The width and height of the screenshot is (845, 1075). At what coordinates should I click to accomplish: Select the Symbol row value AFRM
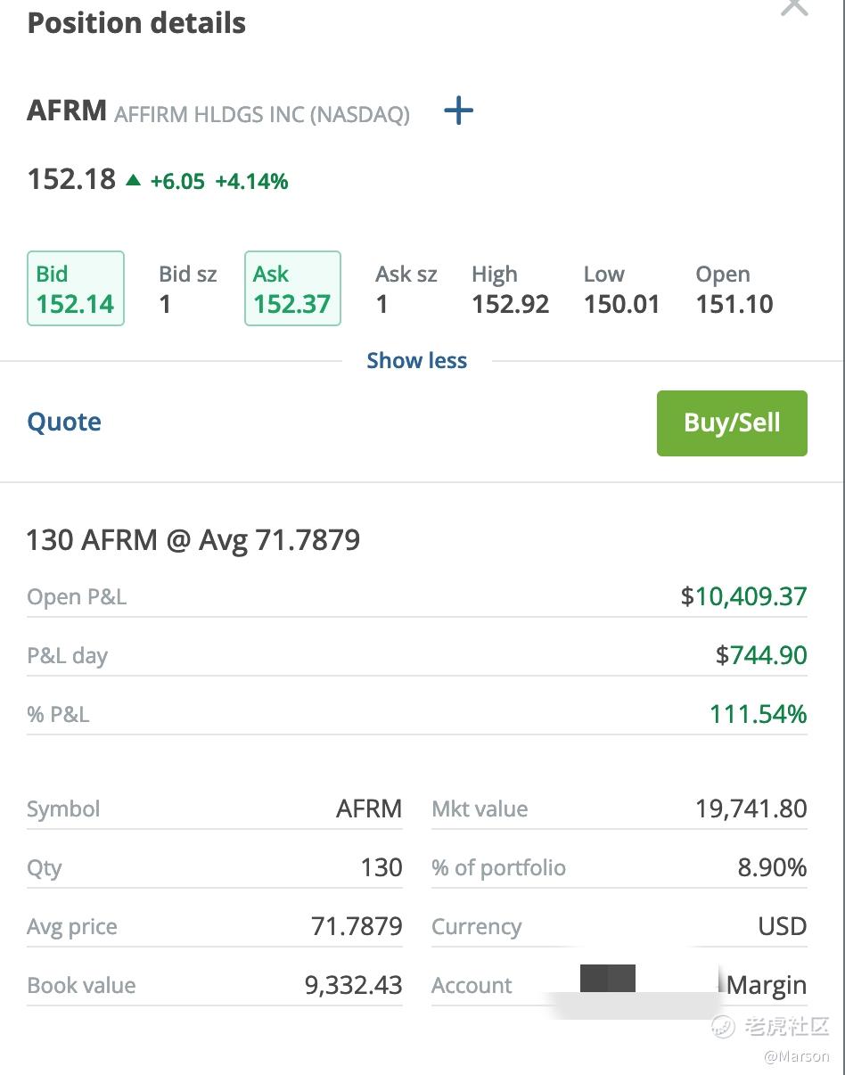[369, 808]
